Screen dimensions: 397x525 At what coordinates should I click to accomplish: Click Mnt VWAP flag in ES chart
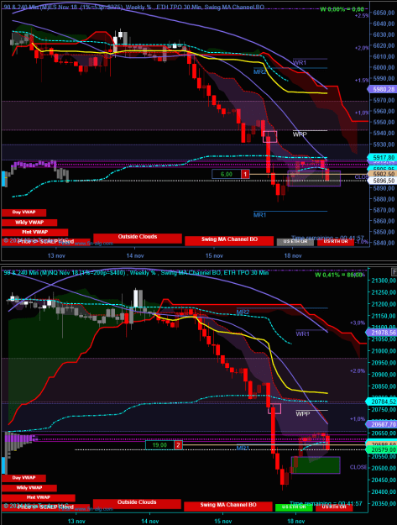point(34,232)
